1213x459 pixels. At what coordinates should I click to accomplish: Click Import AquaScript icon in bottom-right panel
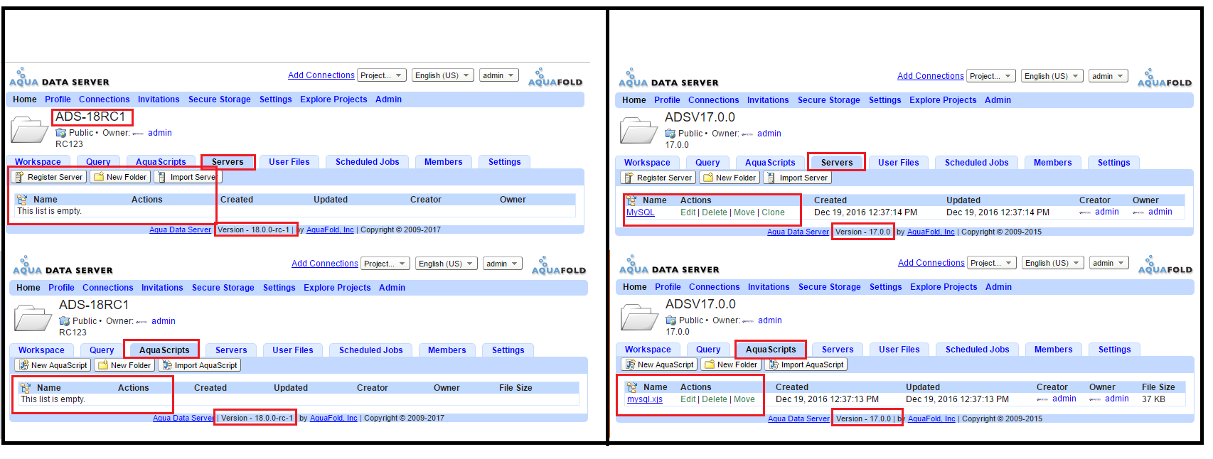coord(774,364)
